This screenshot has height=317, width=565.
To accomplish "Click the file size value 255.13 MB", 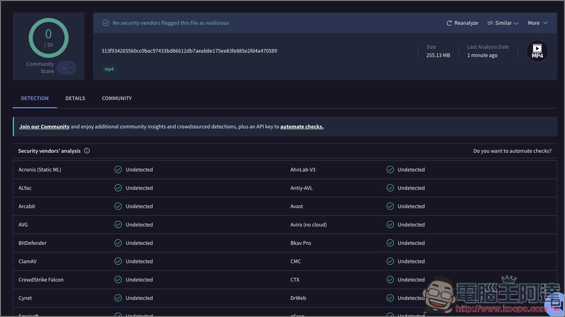I will (x=438, y=55).
